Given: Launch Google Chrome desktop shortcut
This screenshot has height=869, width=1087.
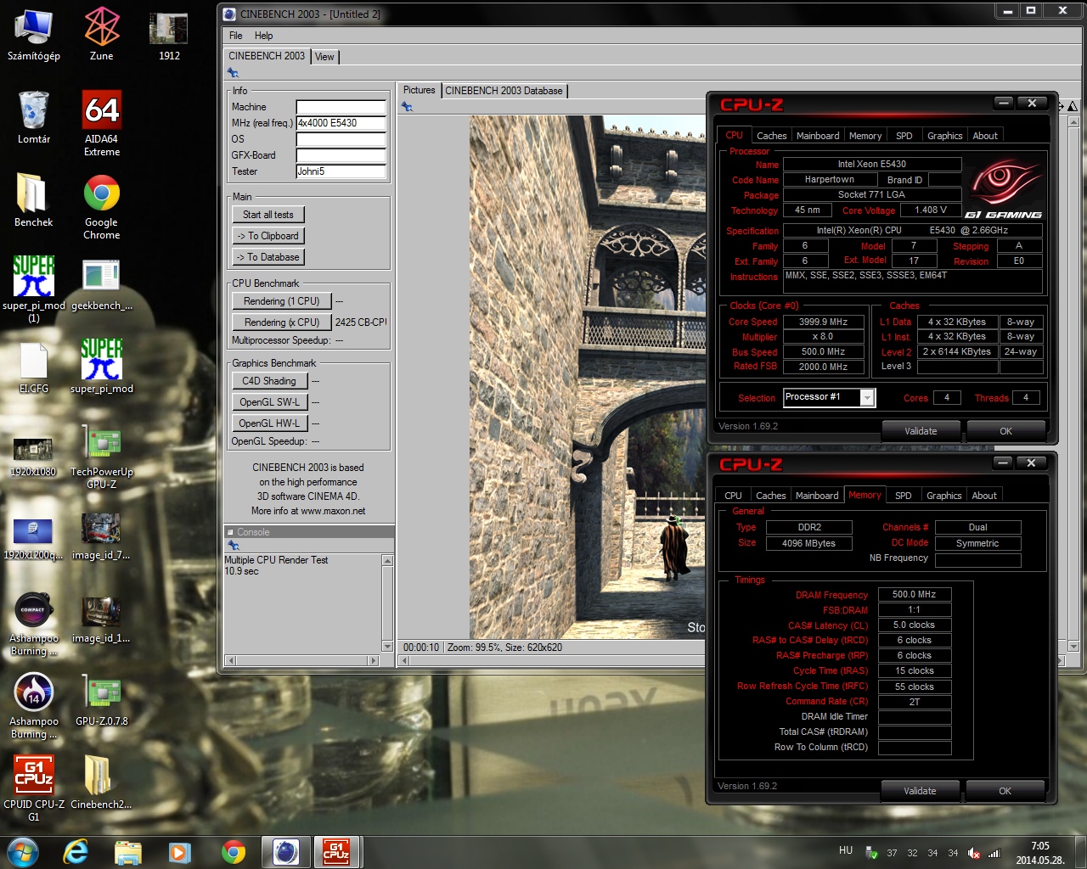Looking at the screenshot, I should (101, 206).
